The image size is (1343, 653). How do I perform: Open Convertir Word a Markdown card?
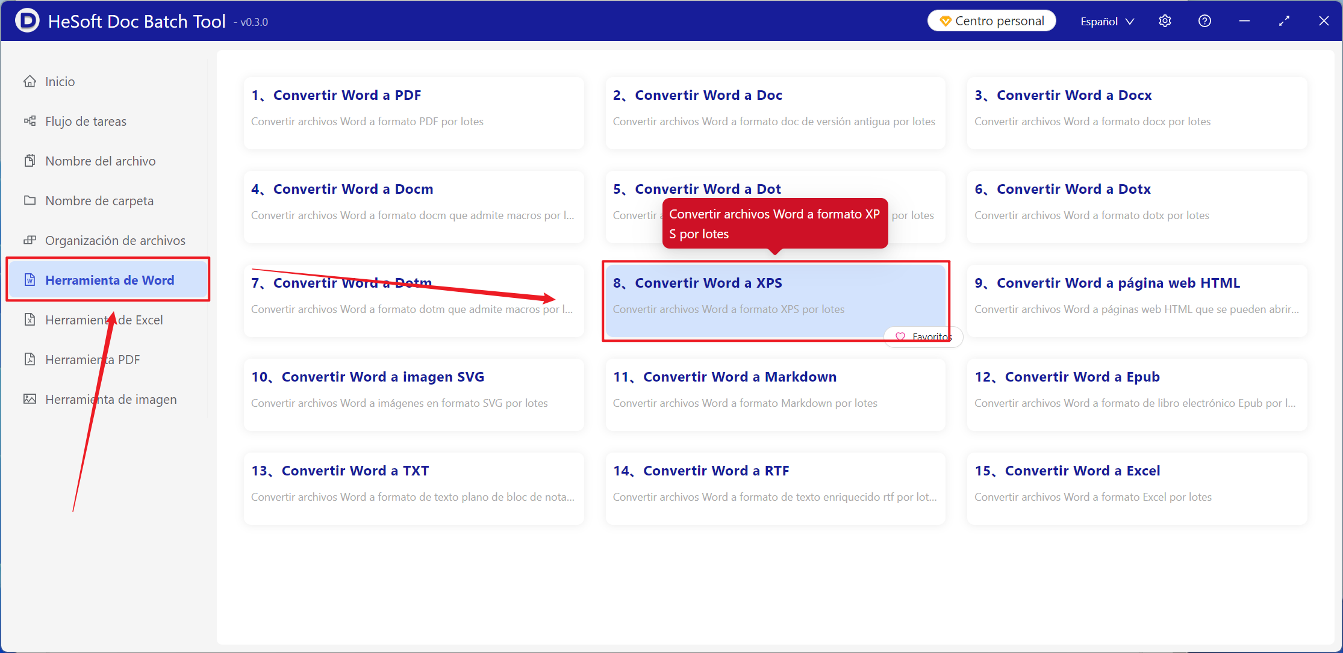(775, 395)
